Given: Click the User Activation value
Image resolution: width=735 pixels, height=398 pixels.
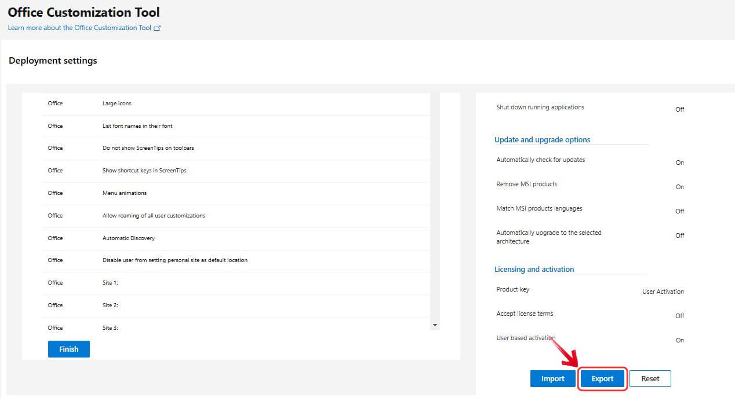Looking at the screenshot, I should click(x=663, y=292).
